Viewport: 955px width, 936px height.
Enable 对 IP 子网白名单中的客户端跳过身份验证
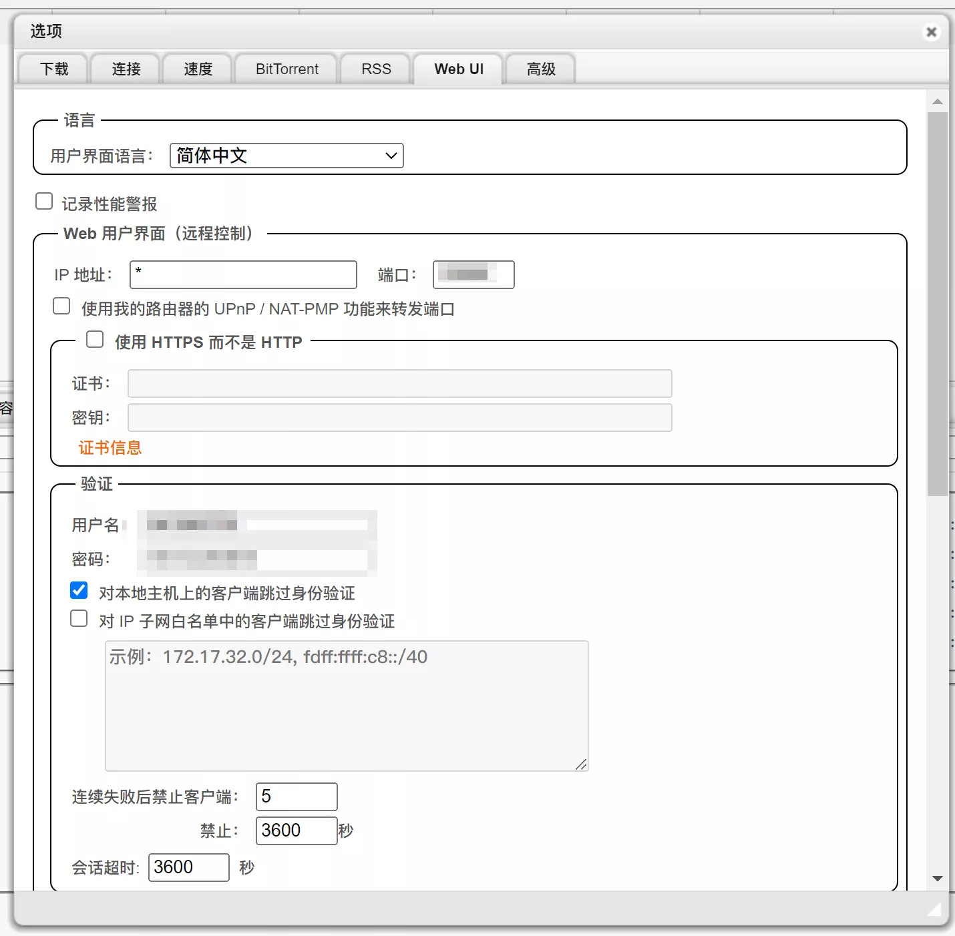pyautogui.click(x=79, y=618)
